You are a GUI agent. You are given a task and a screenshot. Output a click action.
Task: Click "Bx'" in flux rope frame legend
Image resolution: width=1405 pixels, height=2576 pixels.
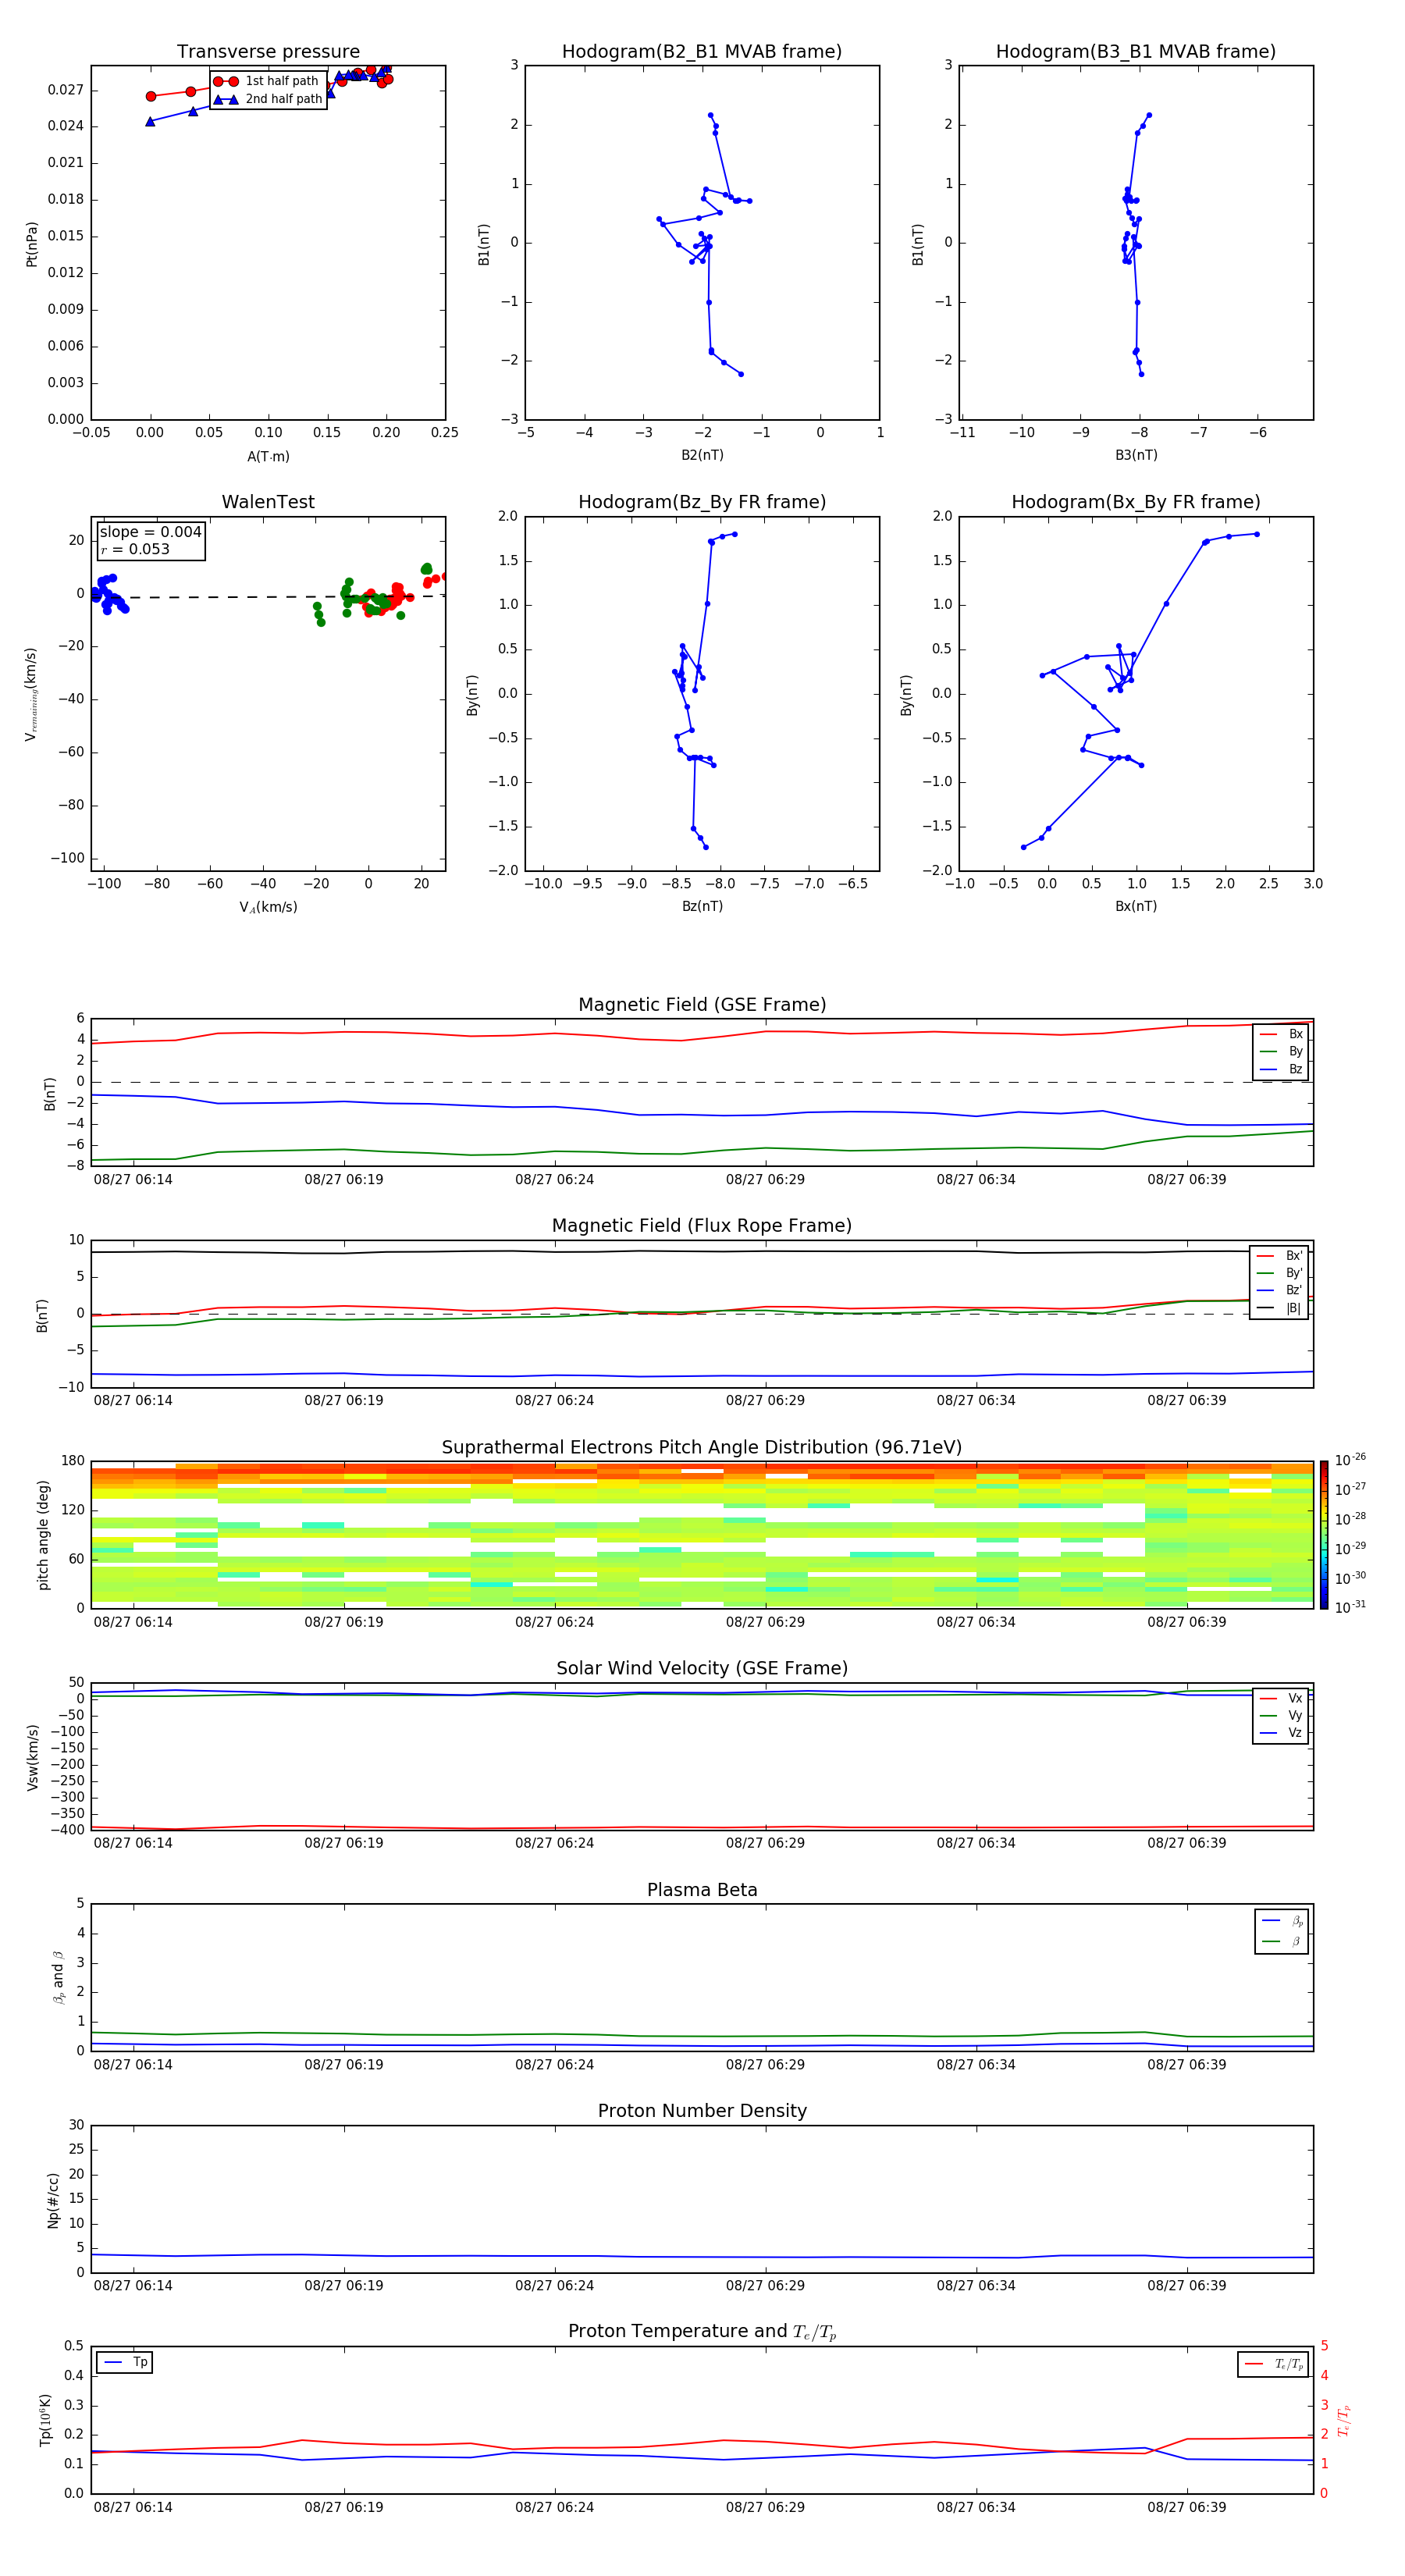coord(1294,1256)
